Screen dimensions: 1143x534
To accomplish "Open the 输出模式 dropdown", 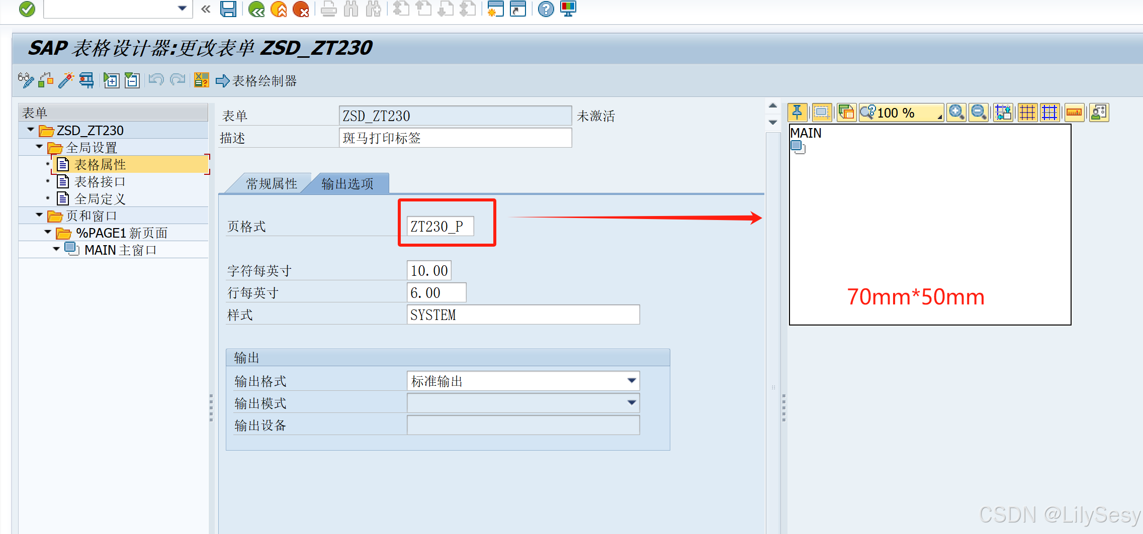I will pyautogui.click(x=633, y=403).
